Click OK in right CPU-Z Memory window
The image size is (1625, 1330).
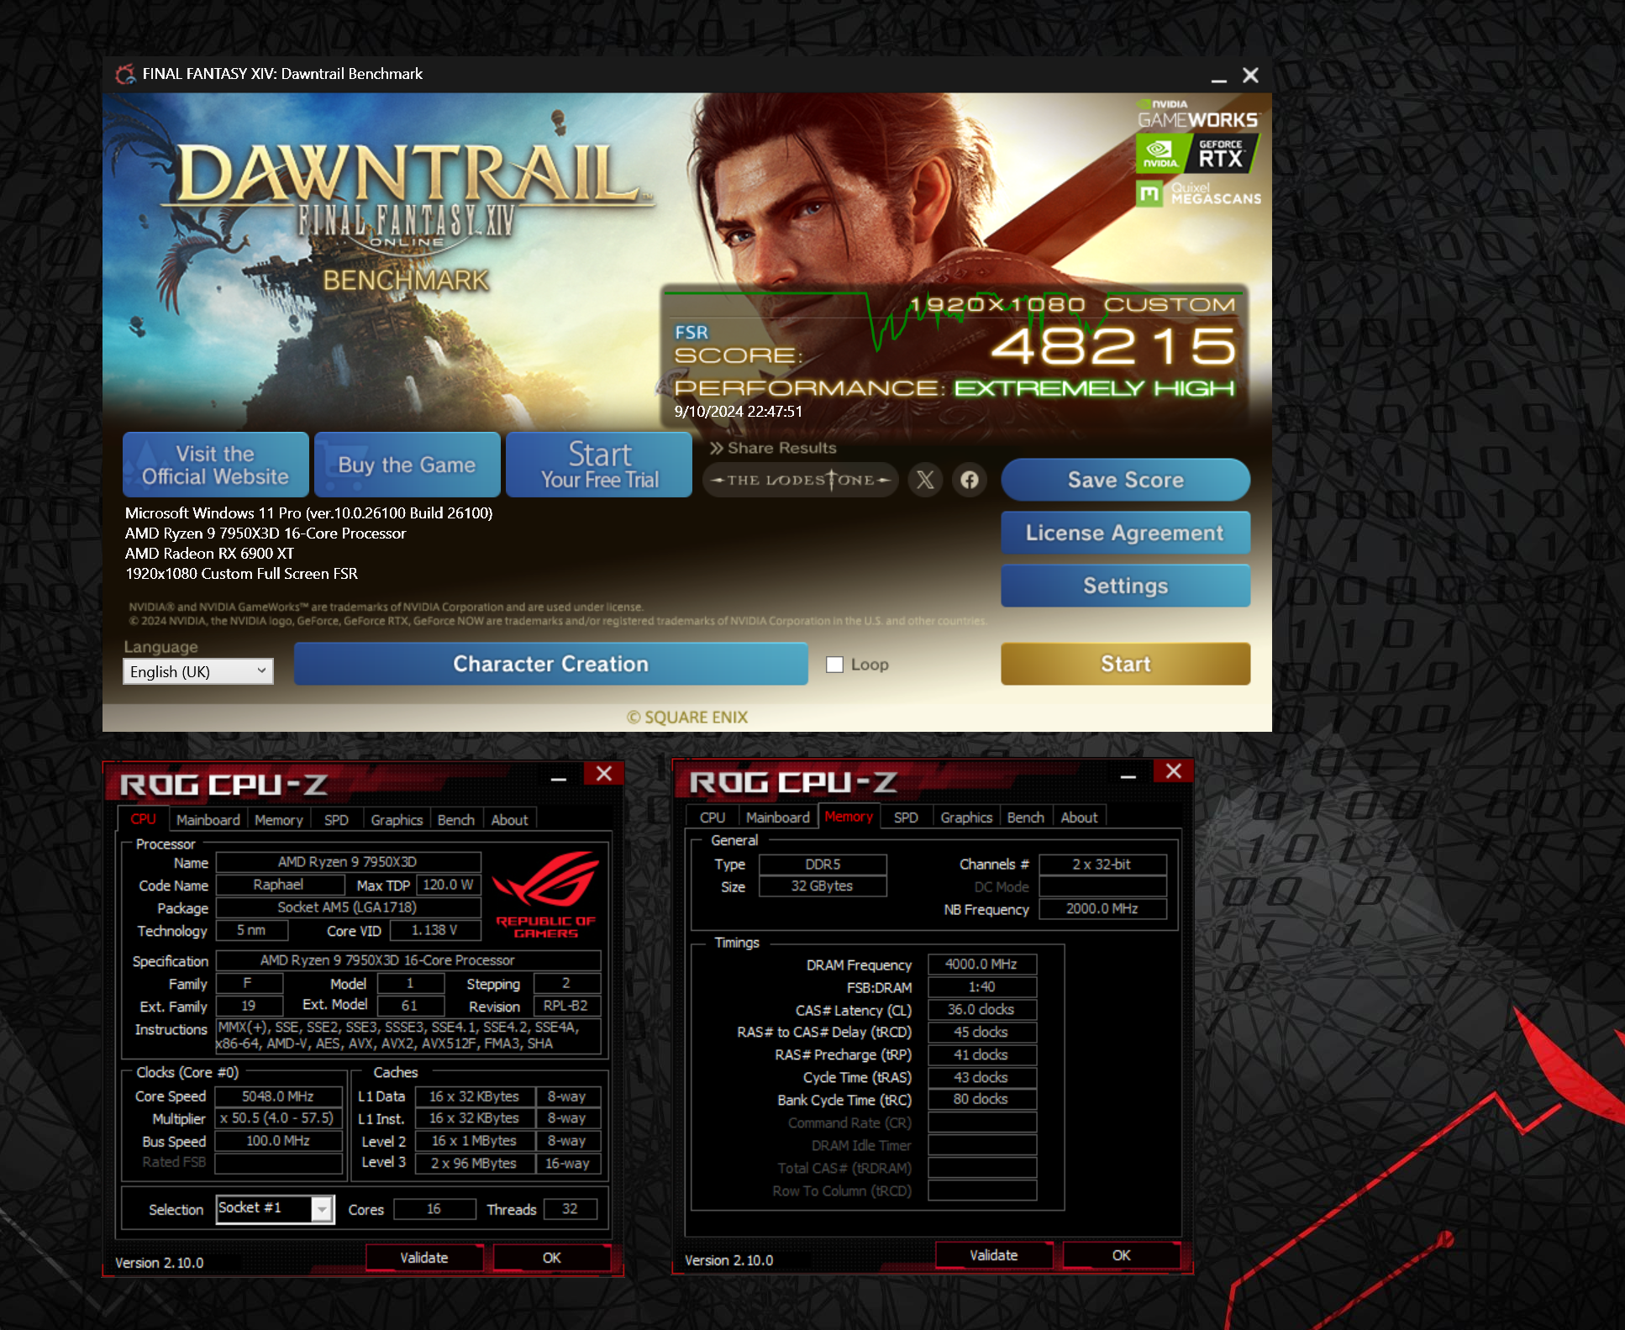1121,1255
